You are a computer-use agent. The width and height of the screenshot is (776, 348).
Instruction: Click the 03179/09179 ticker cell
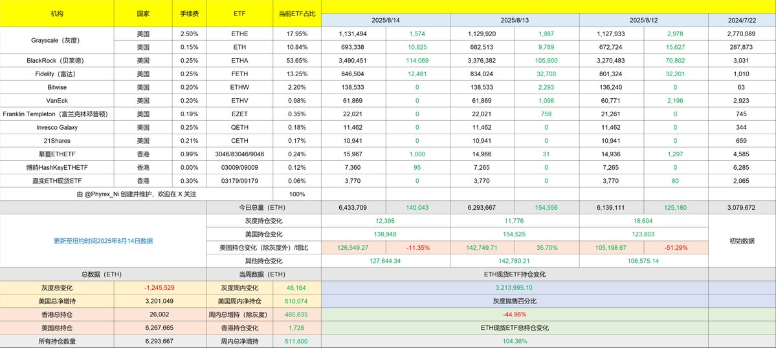coord(240,181)
